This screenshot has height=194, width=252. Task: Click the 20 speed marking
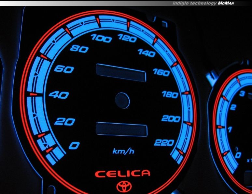64,122
